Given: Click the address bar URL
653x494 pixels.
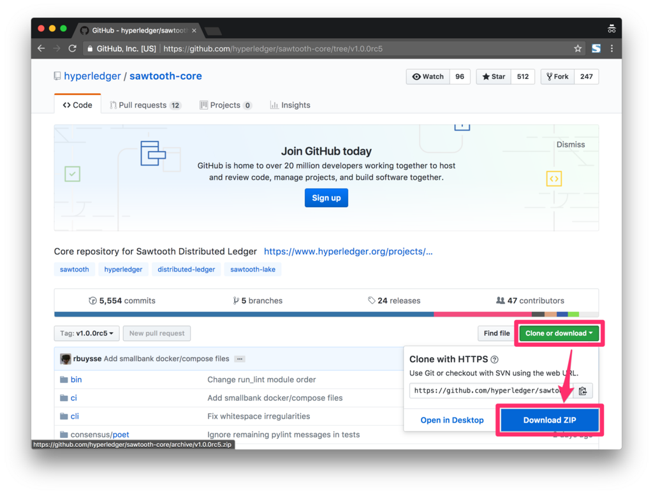Looking at the screenshot, I should coord(273,48).
